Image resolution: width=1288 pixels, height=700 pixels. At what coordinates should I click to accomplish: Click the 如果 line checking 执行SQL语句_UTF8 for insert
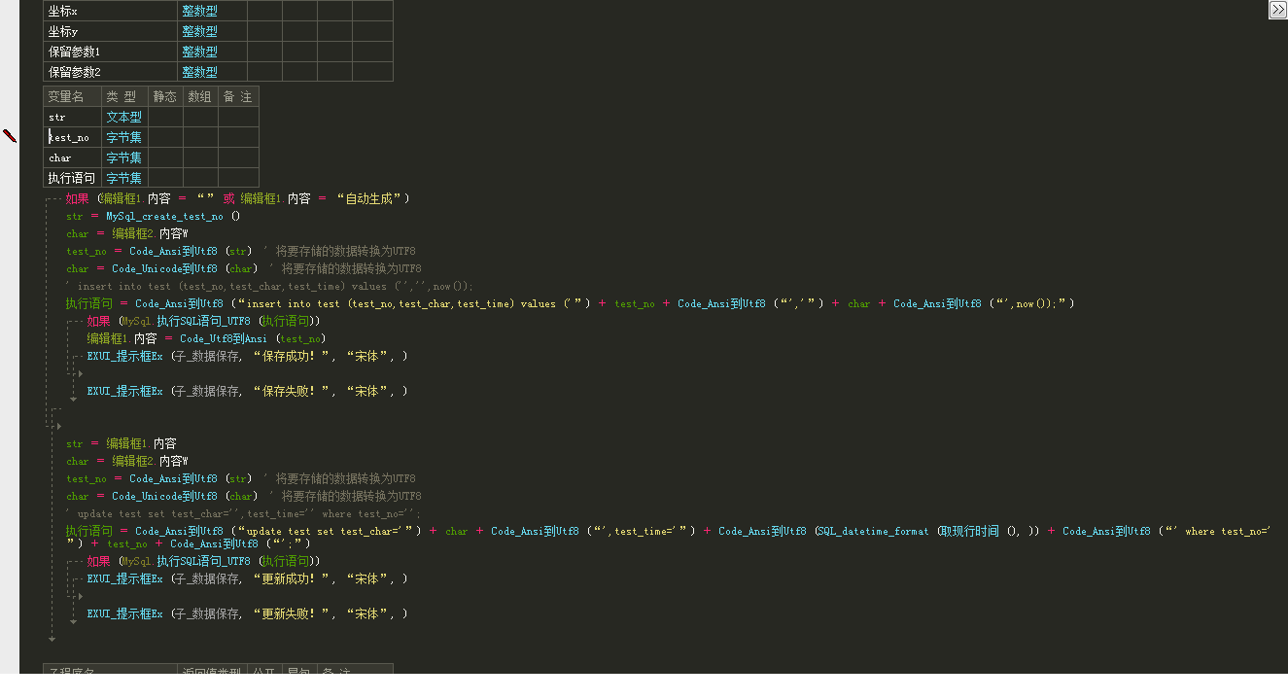(x=98, y=321)
